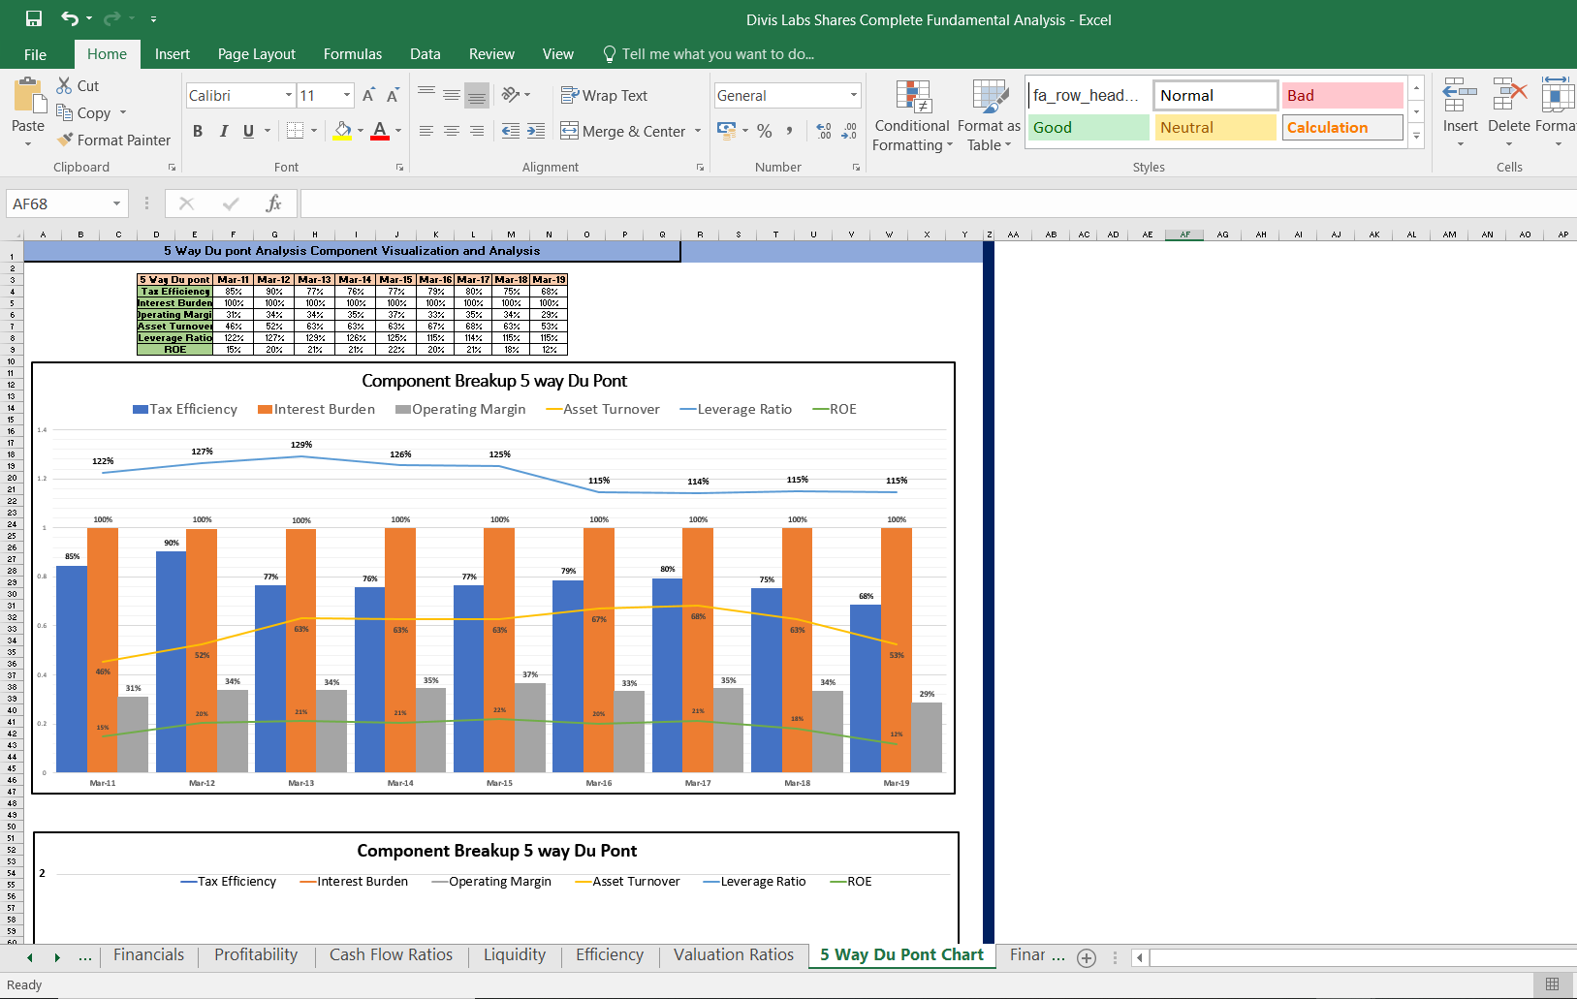The image size is (1577, 999).
Task: Click the Cut scissors icon
Action: tap(64, 85)
